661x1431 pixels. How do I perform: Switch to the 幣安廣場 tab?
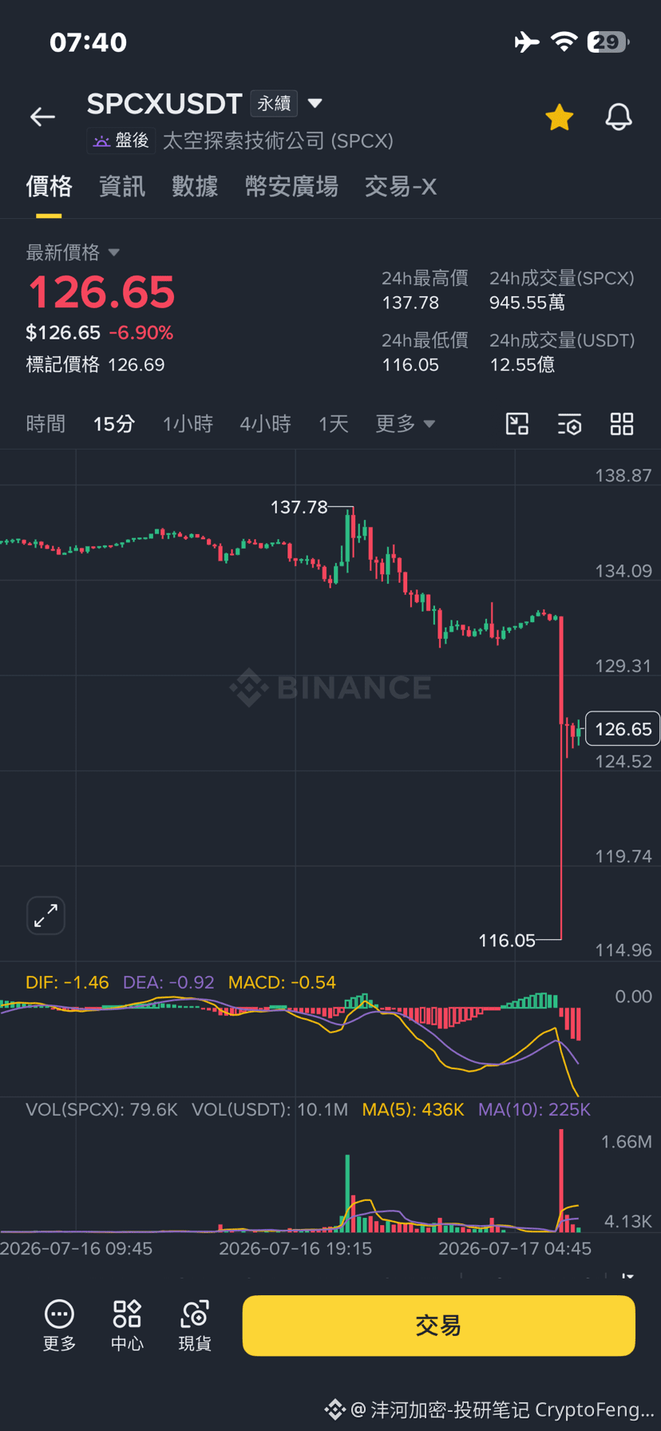click(x=291, y=187)
